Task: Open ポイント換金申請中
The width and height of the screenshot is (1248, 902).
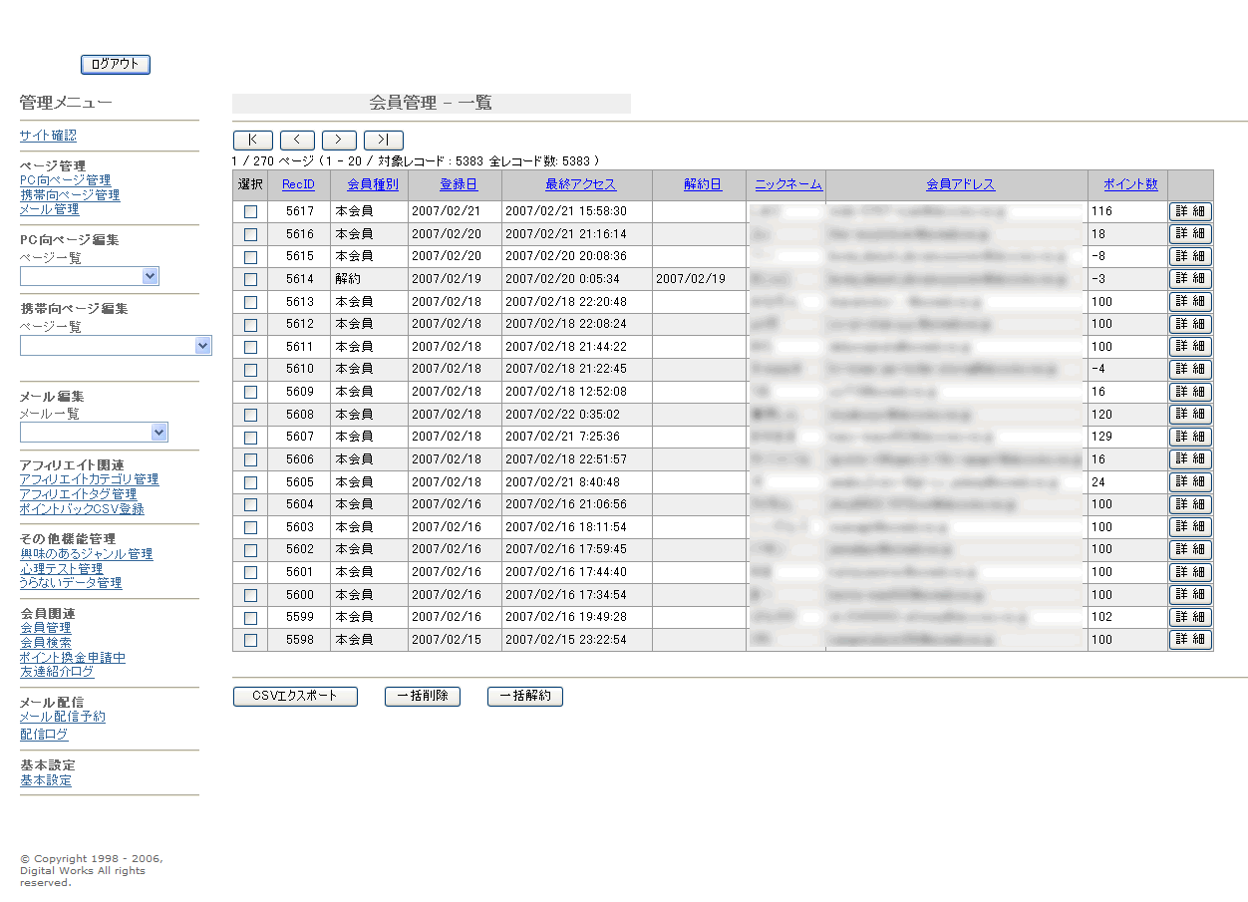Action: coord(73,658)
